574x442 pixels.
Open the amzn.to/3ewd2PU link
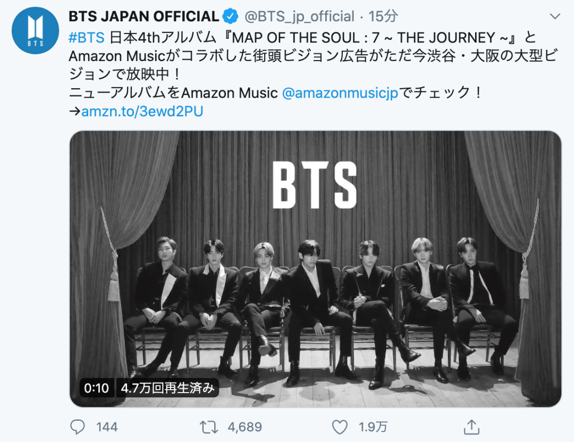point(142,112)
